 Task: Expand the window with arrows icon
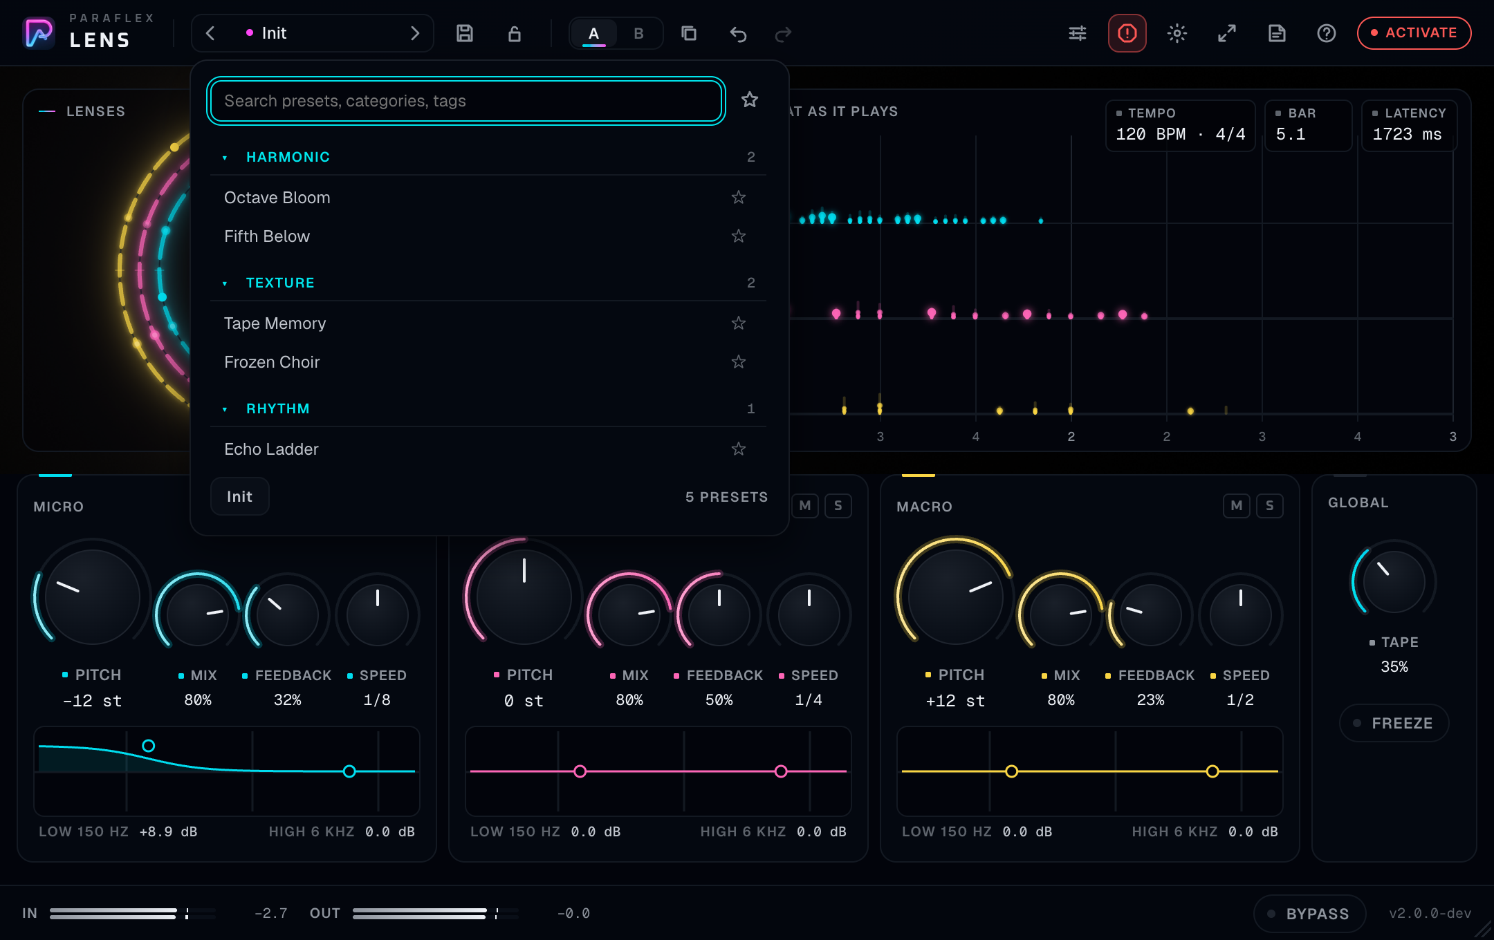[1227, 33]
